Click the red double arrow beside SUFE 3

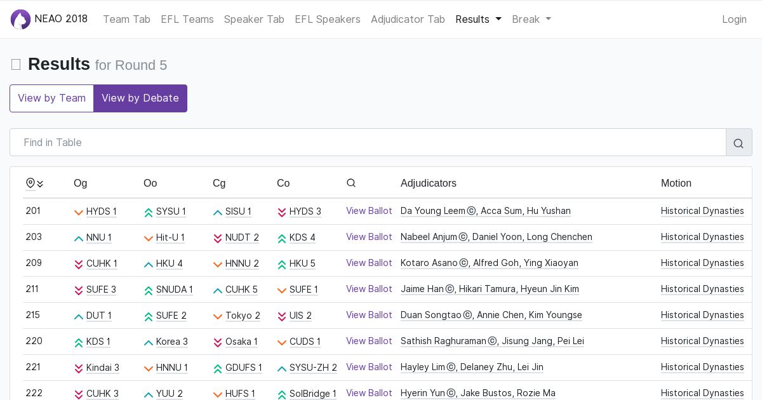tap(79, 291)
